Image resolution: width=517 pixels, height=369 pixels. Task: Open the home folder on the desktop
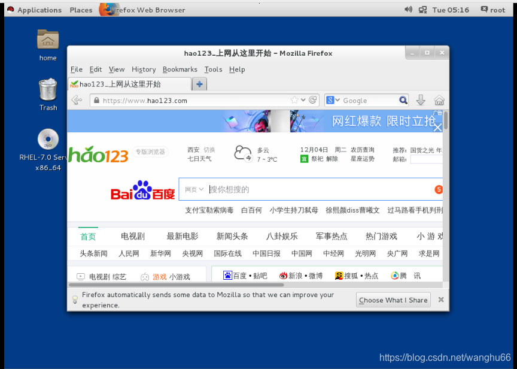(48, 40)
